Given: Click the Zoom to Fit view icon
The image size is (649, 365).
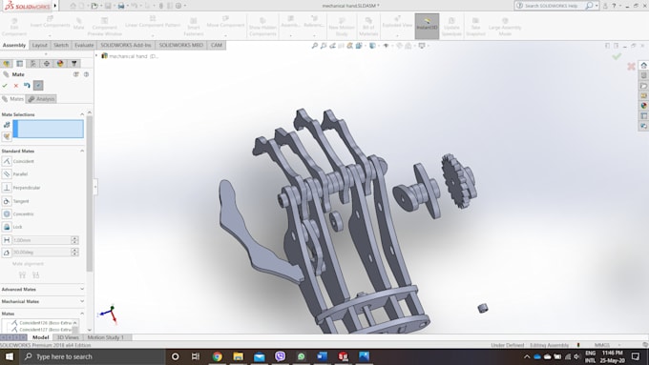Looking at the screenshot, I should pos(315,46).
